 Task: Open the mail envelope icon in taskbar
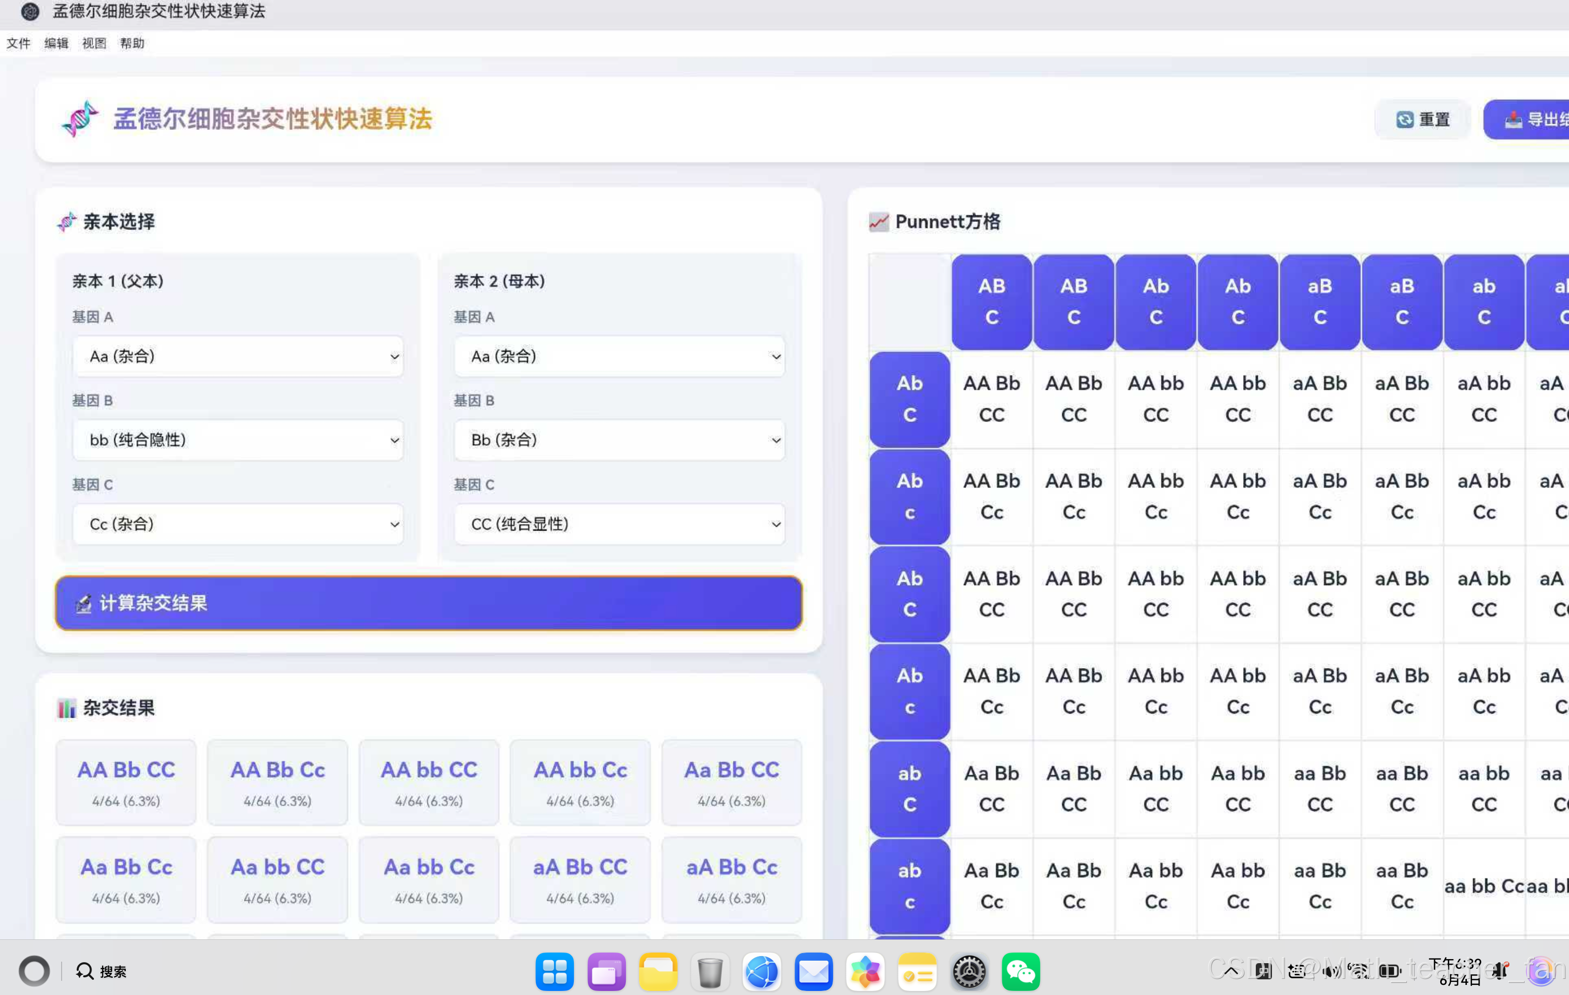click(x=813, y=972)
